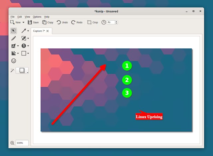
Task: Open the Help menu
Action: (x=47, y=17)
